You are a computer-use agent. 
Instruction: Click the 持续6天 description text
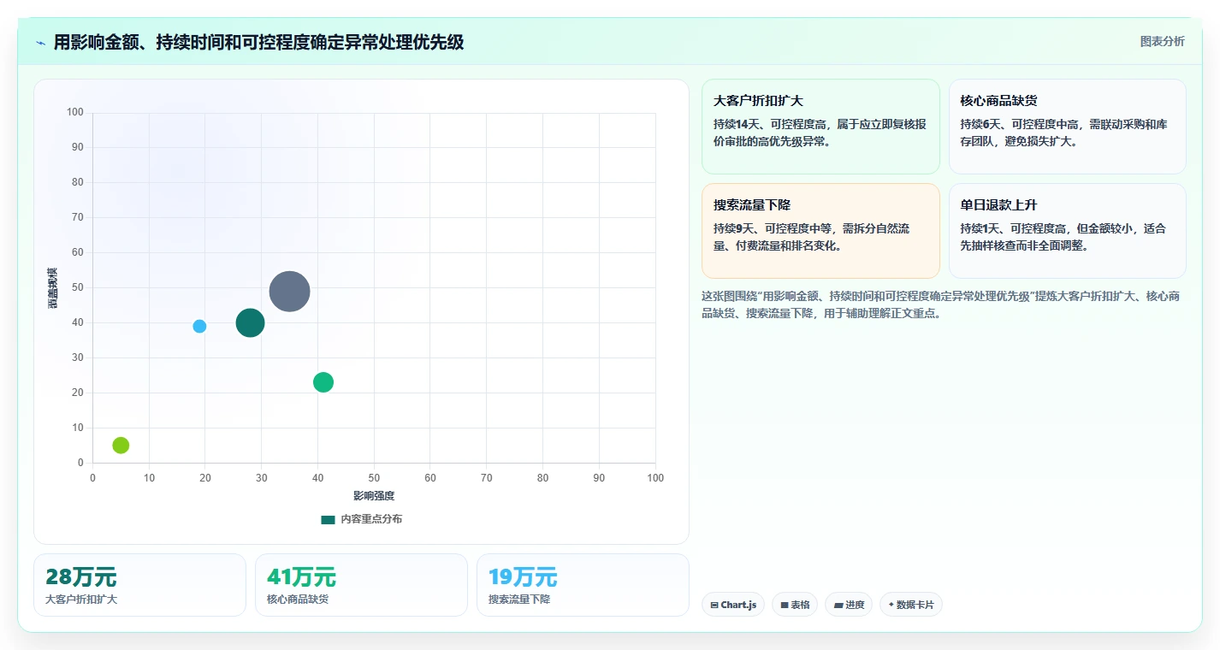(1063, 133)
